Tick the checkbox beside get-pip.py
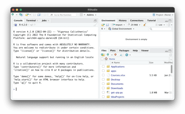Image resolution: width=185 pixels, height=114 pixels. [x=103, y=93]
